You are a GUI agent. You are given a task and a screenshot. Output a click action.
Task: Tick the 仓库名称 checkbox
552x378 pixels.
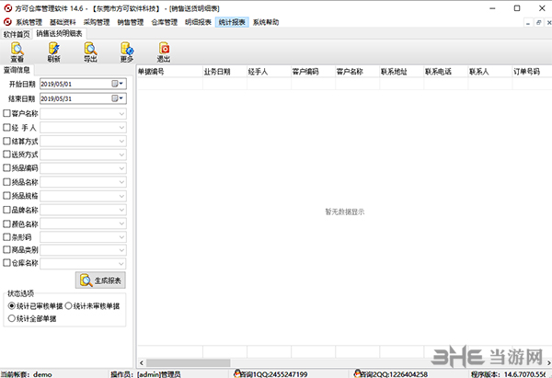click(6, 262)
